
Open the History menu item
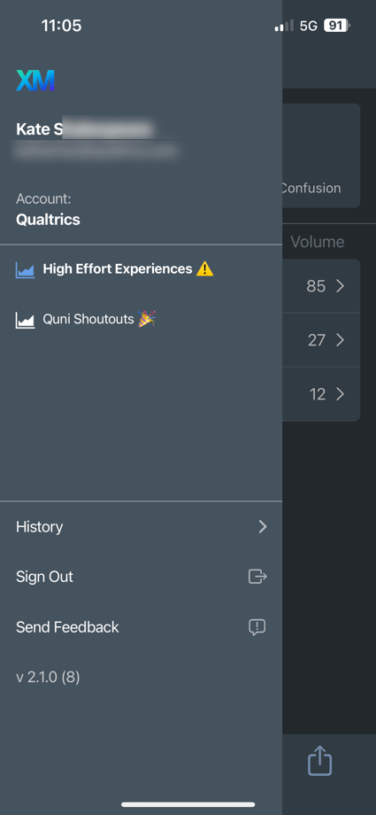(142, 527)
